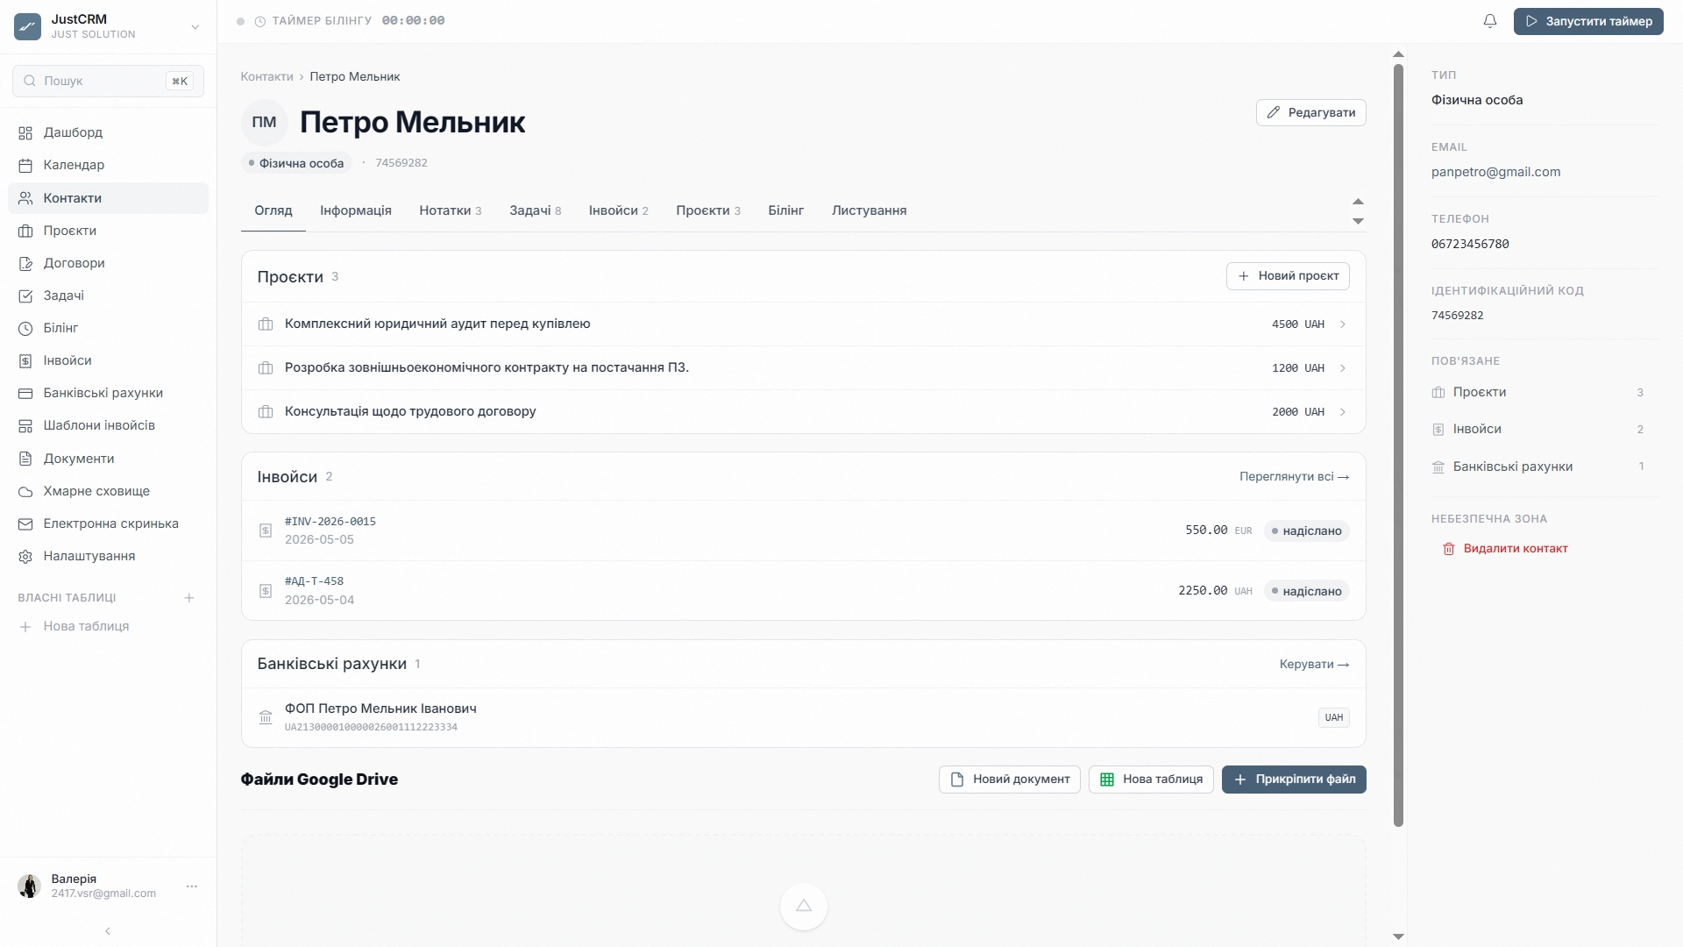The image size is (1683, 947).
Task: Open Білінг in the left sidebar
Action: coord(108,328)
